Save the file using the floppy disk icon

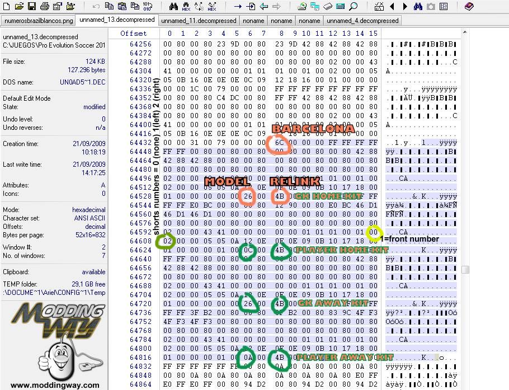[x=31, y=7]
